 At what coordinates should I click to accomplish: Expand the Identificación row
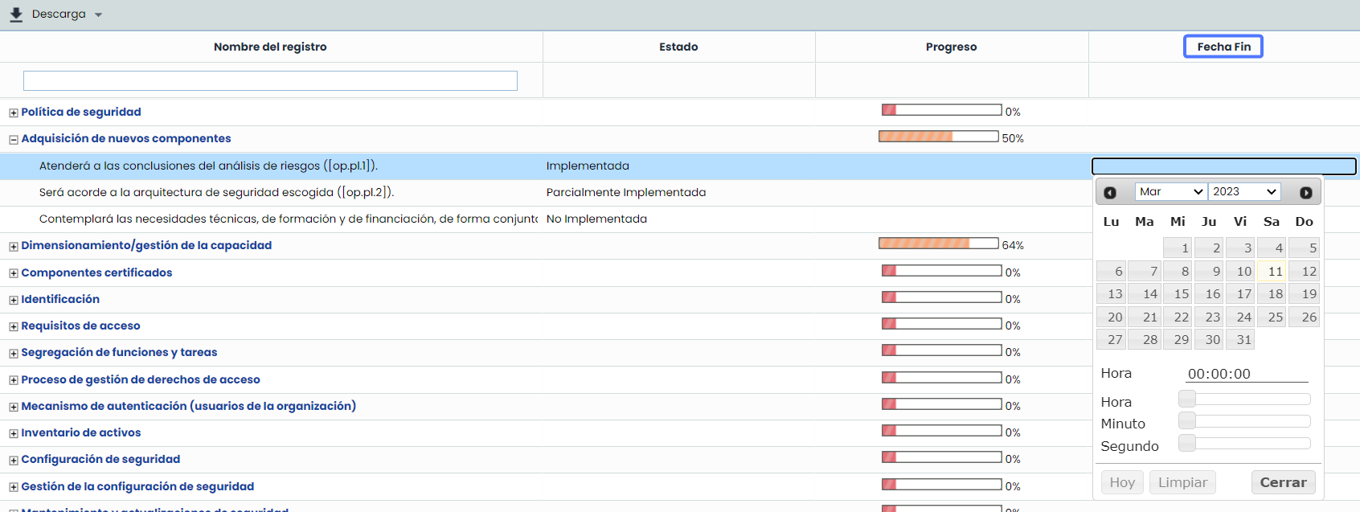[13, 300]
